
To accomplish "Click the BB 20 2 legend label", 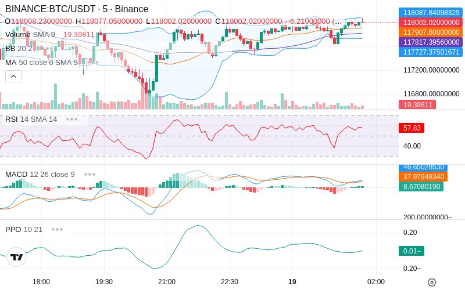I will pyautogui.click(x=19, y=48).
